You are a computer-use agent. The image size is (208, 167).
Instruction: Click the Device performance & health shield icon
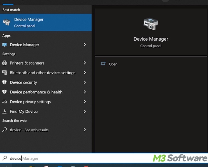coord(5,92)
